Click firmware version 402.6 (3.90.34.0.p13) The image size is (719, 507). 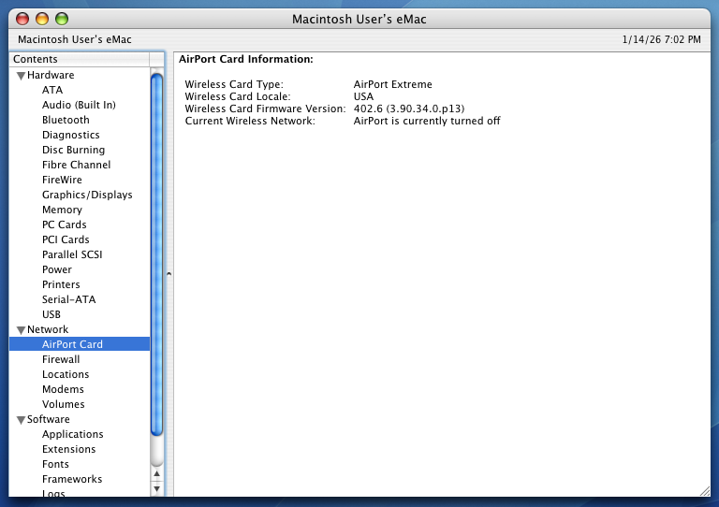[409, 109]
